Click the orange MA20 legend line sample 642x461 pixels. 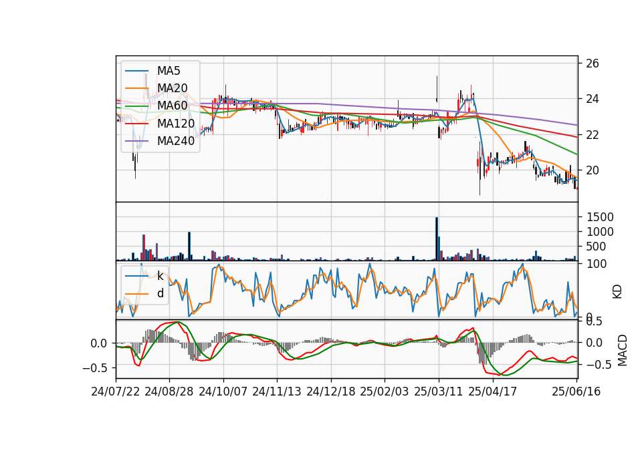(x=136, y=88)
